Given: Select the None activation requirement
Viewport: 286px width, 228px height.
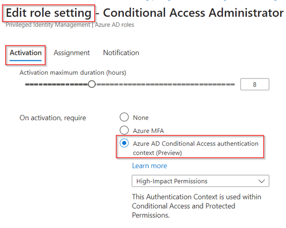Looking at the screenshot, I should pos(124,117).
